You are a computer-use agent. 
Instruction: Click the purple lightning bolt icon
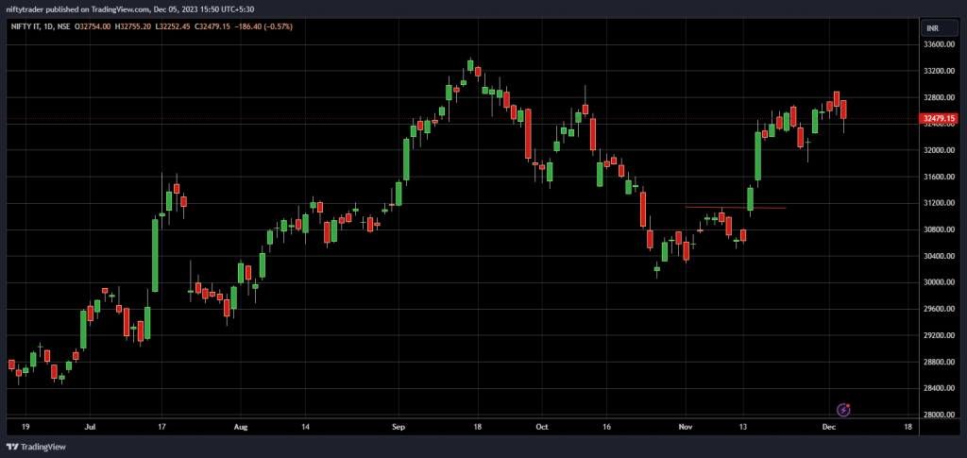tap(844, 410)
